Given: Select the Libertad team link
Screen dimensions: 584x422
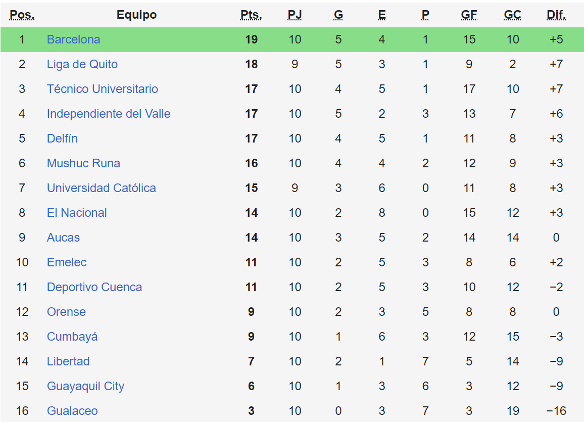Looking at the screenshot, I should (68, 361).
